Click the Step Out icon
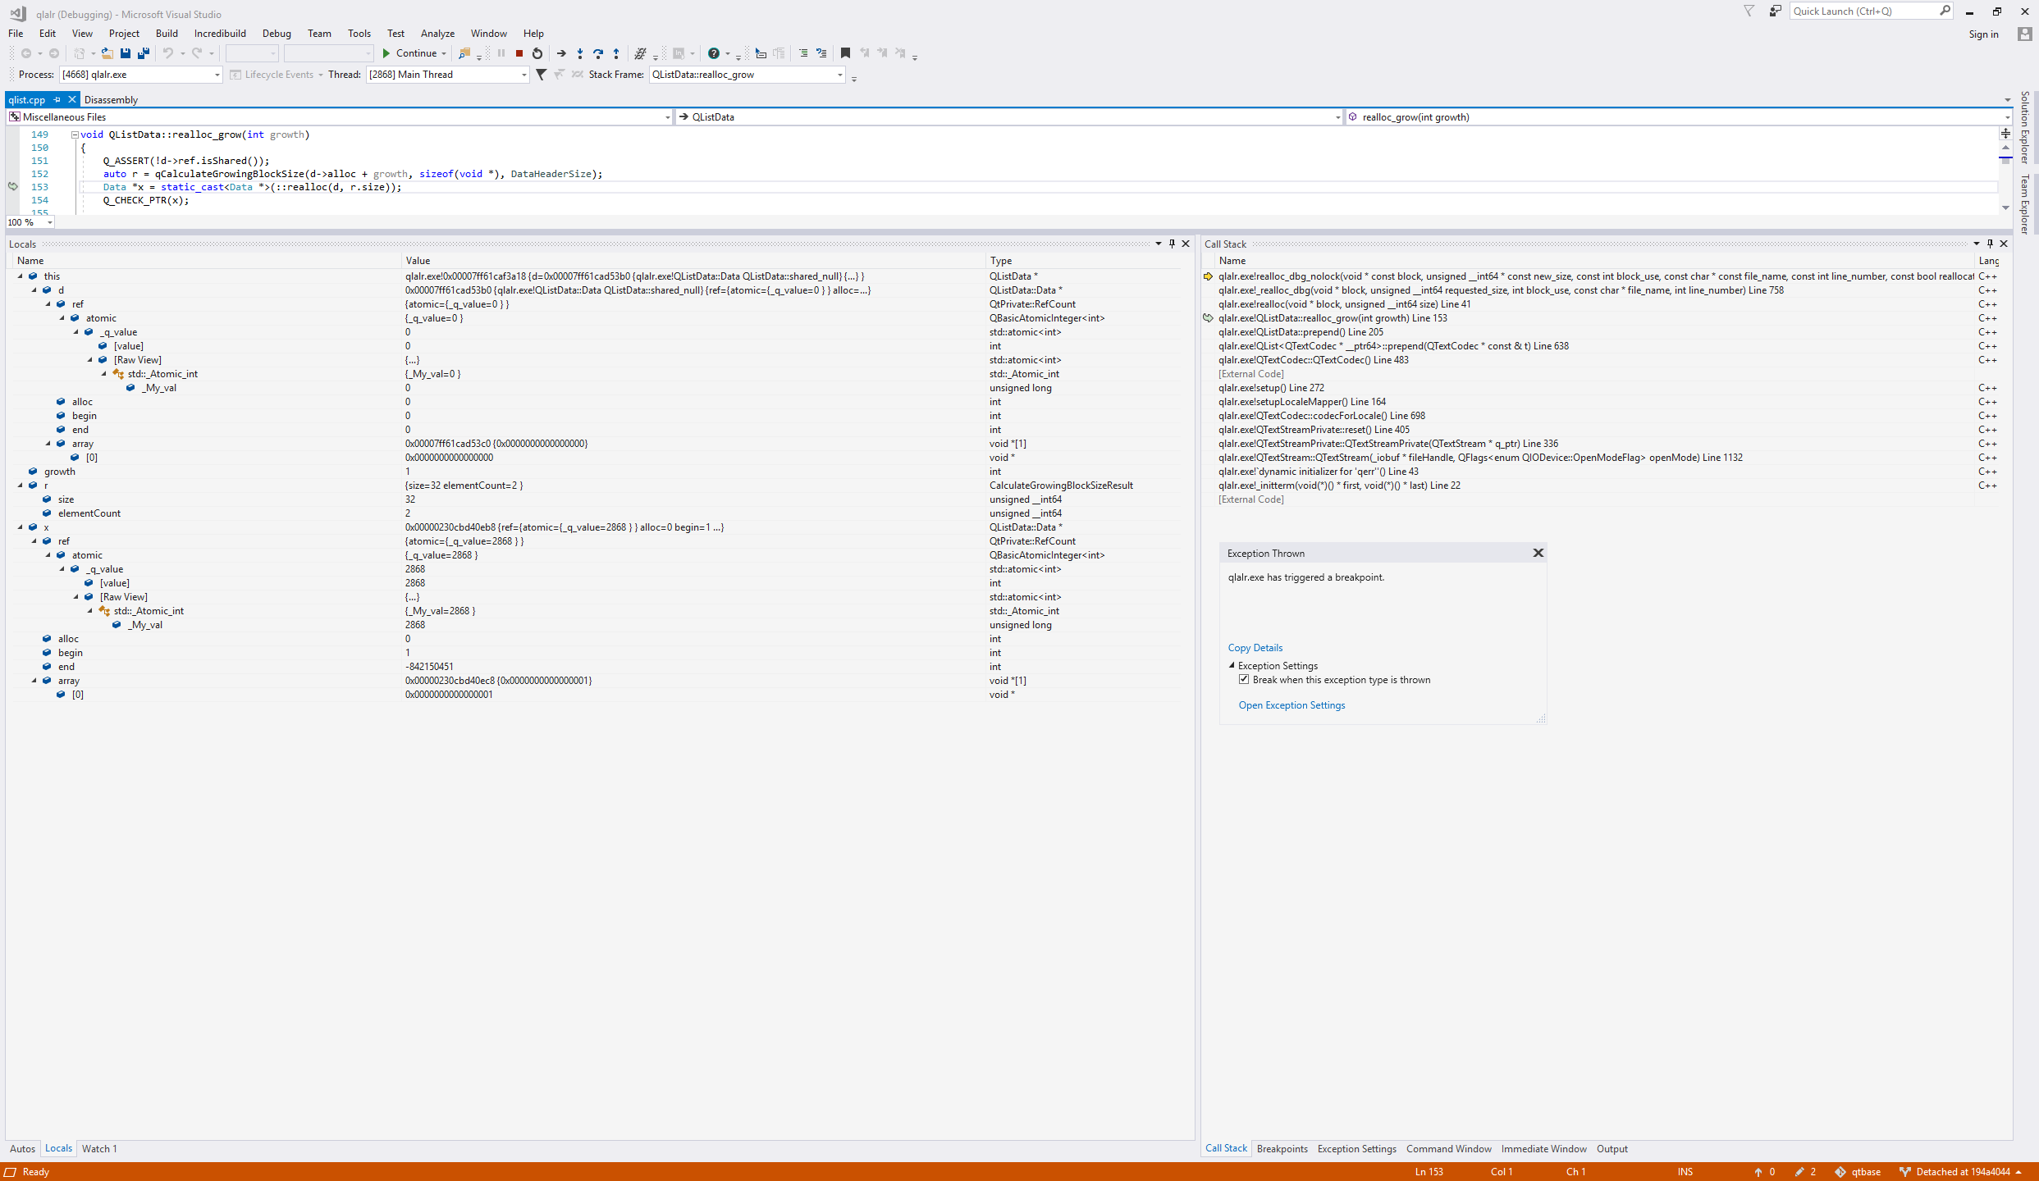The width and height of the screenshot is (2039, 1181). point(616,53)
